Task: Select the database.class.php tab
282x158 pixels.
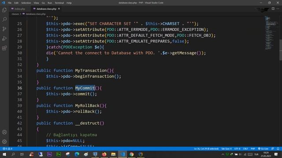Action: [46, 9]
